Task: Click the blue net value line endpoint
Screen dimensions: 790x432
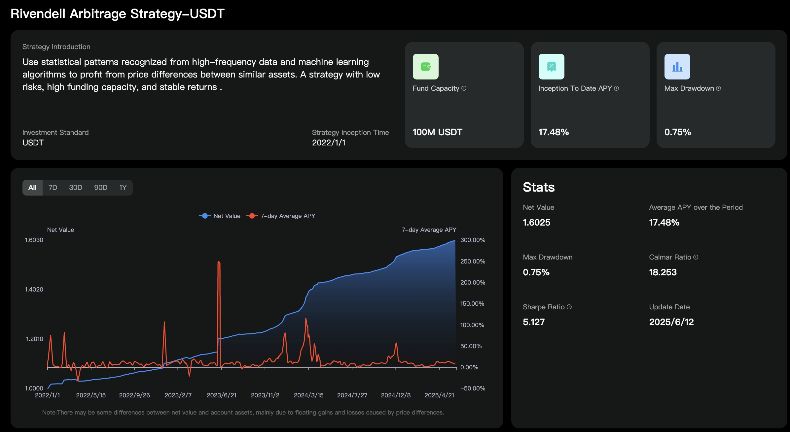Action: 455,240
